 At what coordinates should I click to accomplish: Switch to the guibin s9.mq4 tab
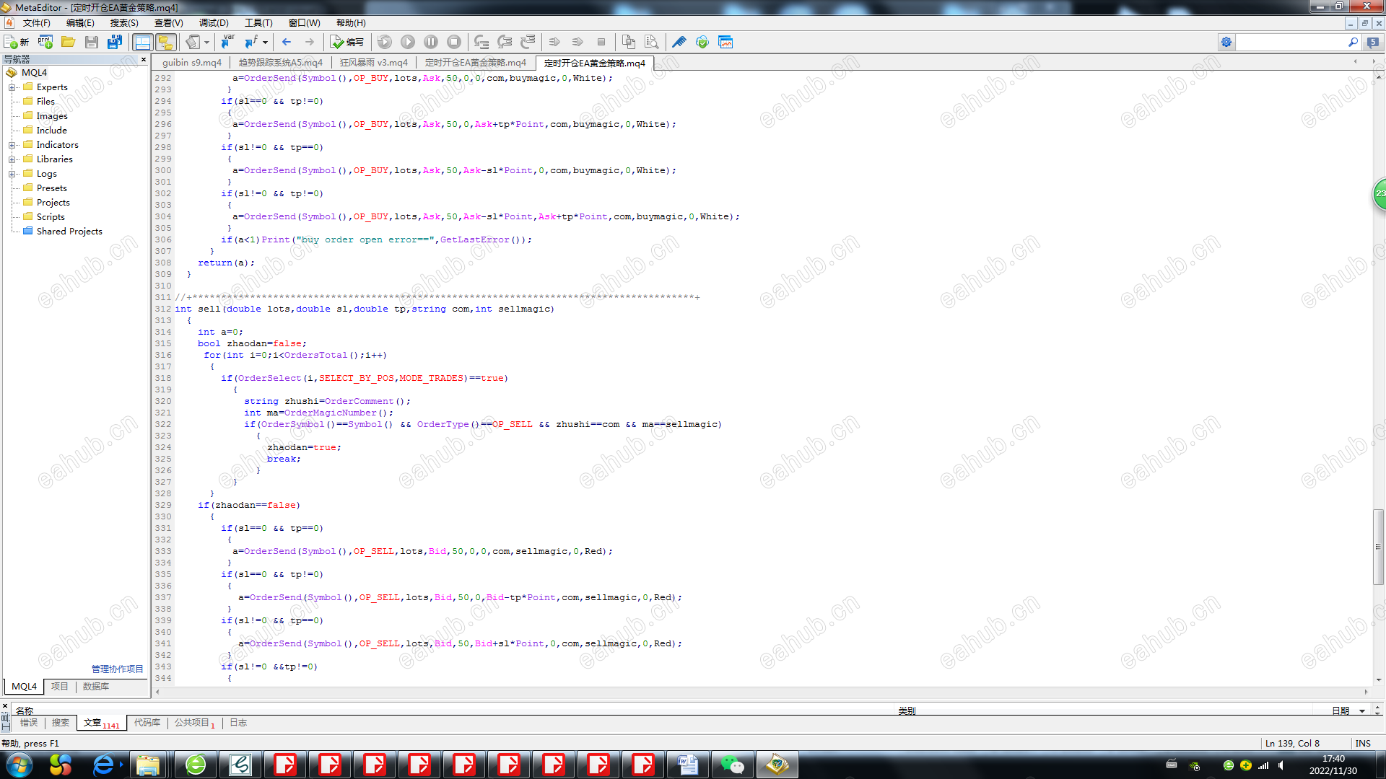click(192, 63)
